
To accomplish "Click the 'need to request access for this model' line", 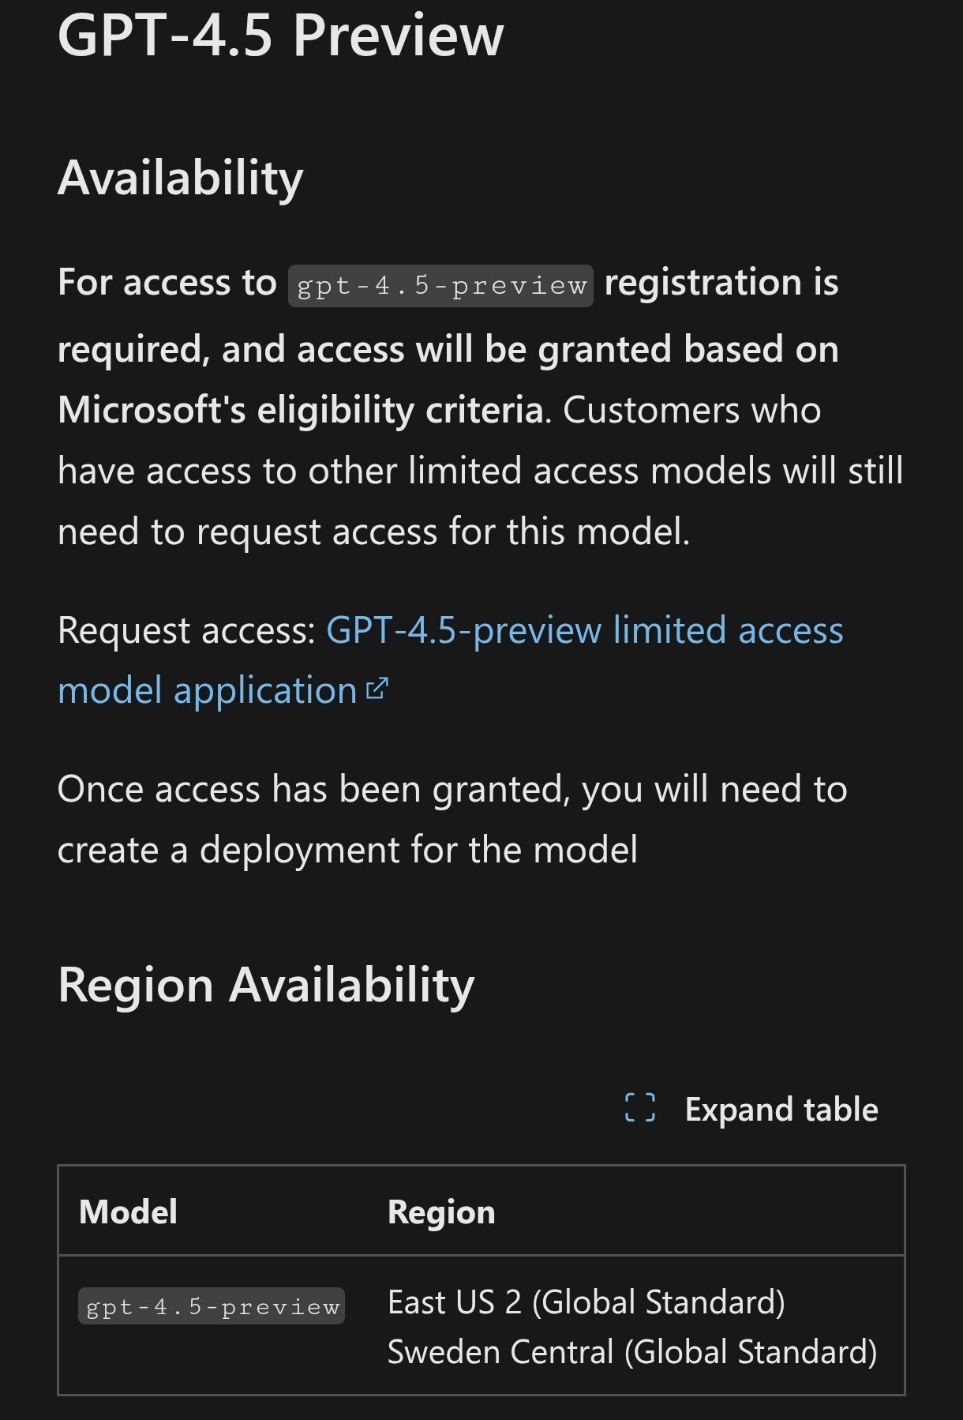I will (x=373, y=532).
